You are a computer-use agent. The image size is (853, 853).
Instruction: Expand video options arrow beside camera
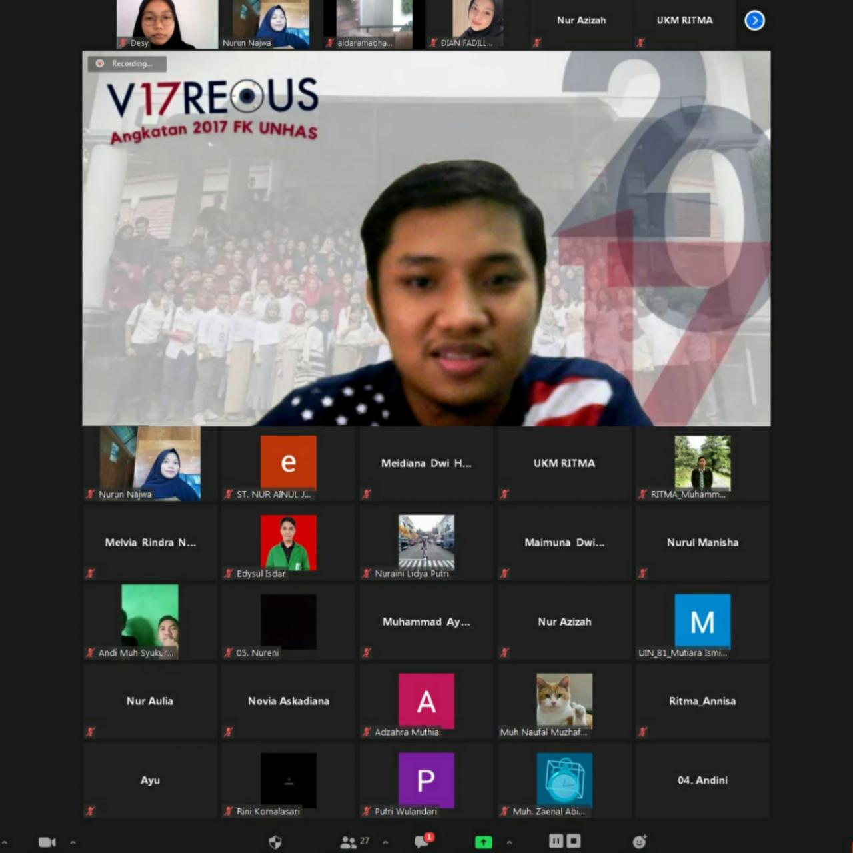click(73, 842)
